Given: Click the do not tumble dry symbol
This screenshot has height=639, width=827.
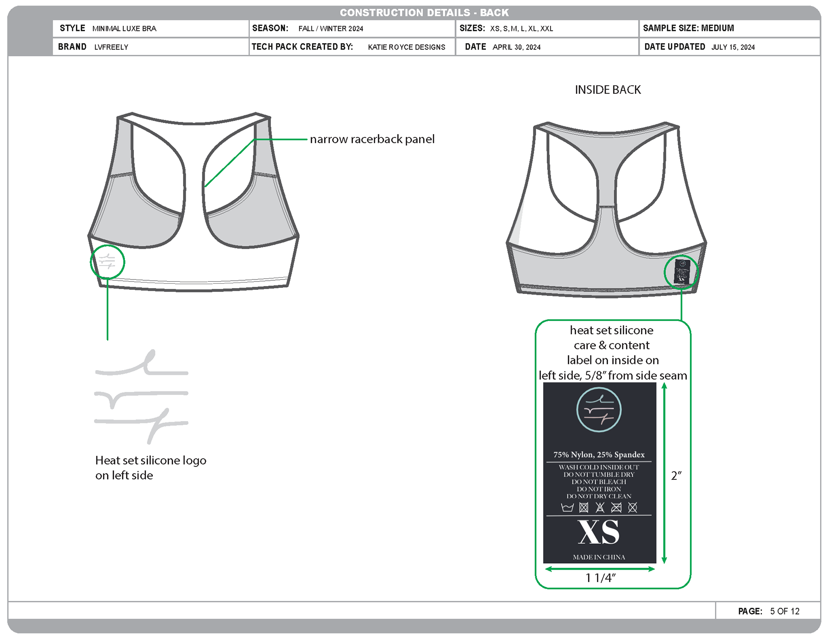Looking at the screenshot, I should [x=584, y=508].
